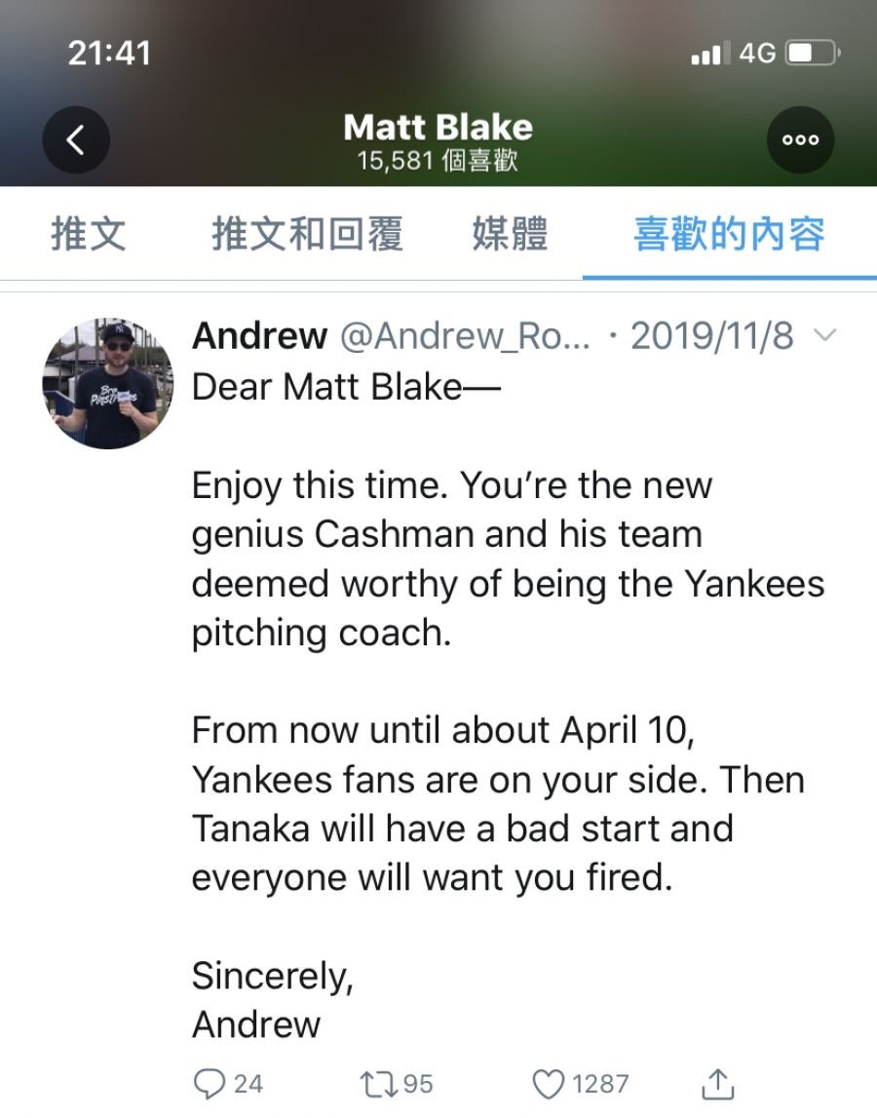Screen dimensions: 877x1118
Task: Tap the back arrow button
Action: 76,139
